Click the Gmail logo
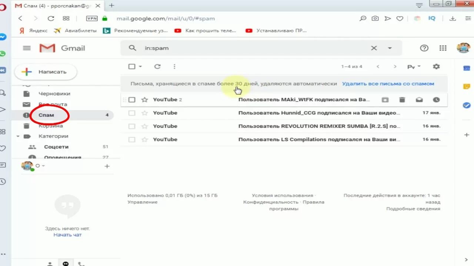The image size is (474, 266). tap(62, 48)
